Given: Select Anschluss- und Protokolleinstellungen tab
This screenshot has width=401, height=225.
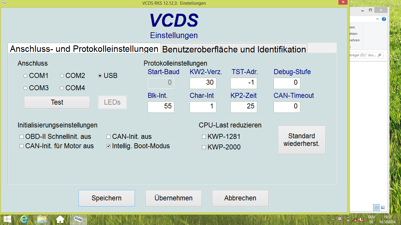Looking at the screenshot, I should [x=84, y=48].
